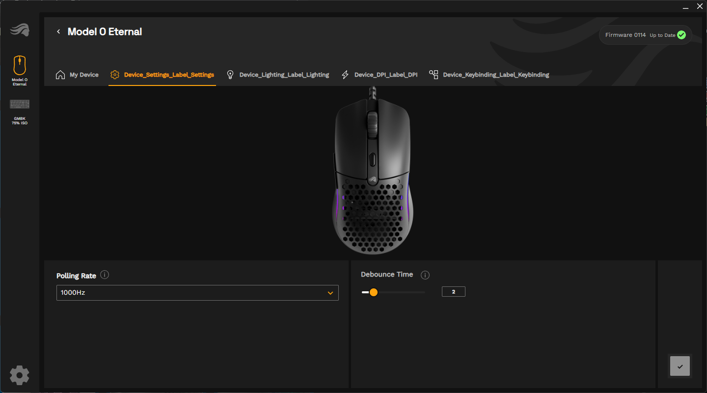Open the My Device tab

coord(77,75)
